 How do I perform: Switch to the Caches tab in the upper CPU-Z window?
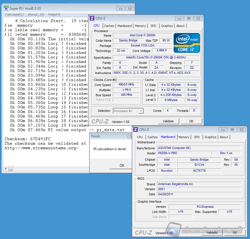(x=109, y=26)
